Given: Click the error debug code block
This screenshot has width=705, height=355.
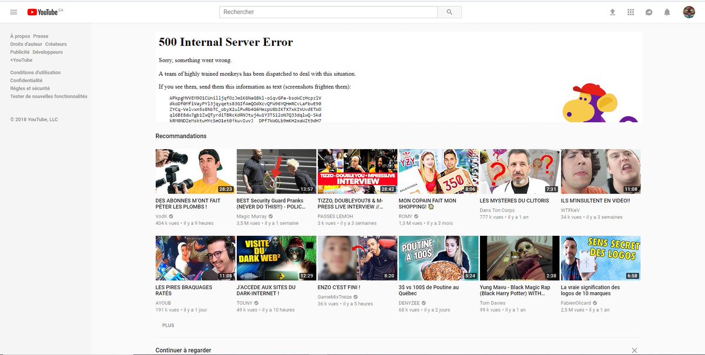Looking at the screenshot, I should pyautogui.click(x=245, y=109).
